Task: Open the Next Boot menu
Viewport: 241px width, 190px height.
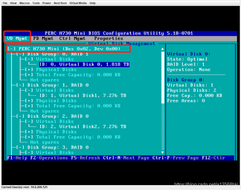Action: coord(60,3)
